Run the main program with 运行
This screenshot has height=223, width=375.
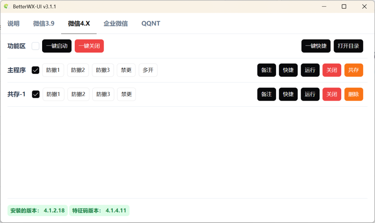click(310, 70)
